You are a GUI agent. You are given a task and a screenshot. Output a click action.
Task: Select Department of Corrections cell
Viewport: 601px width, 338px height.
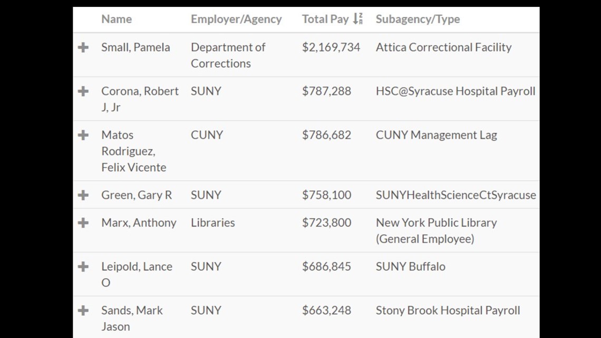click(228, 55)
